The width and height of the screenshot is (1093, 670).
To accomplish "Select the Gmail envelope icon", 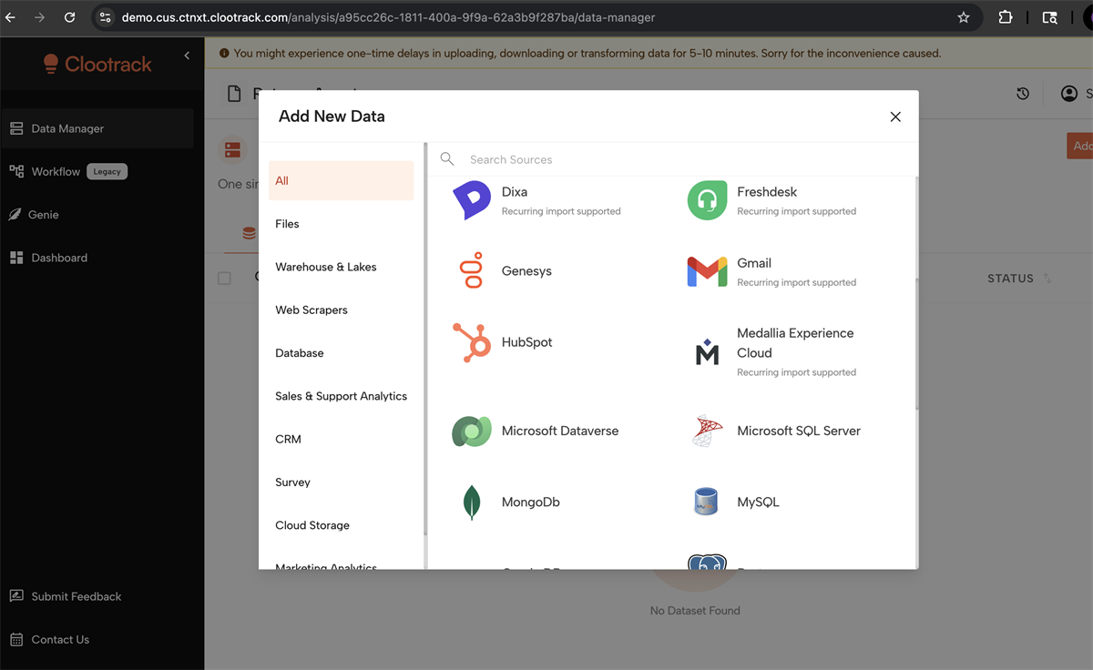I will coord(707,271).
